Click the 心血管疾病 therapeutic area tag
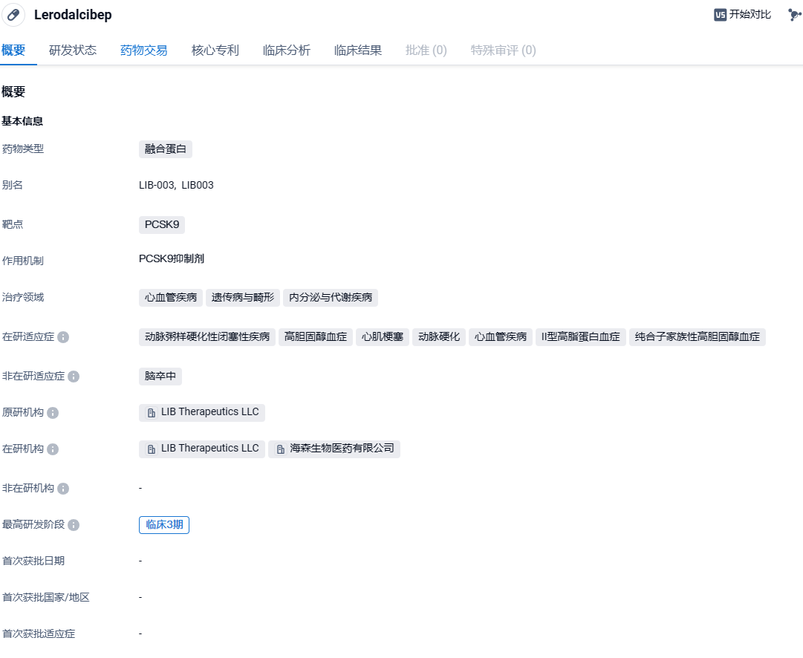The width and height of the screenshot is (803, 658). point(171,298)
